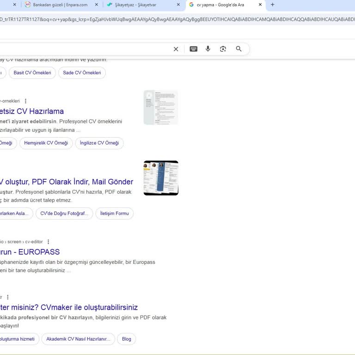Open the Basit CV Örnekleri chip
Viewport: 355px width, 355px height.
32,73
